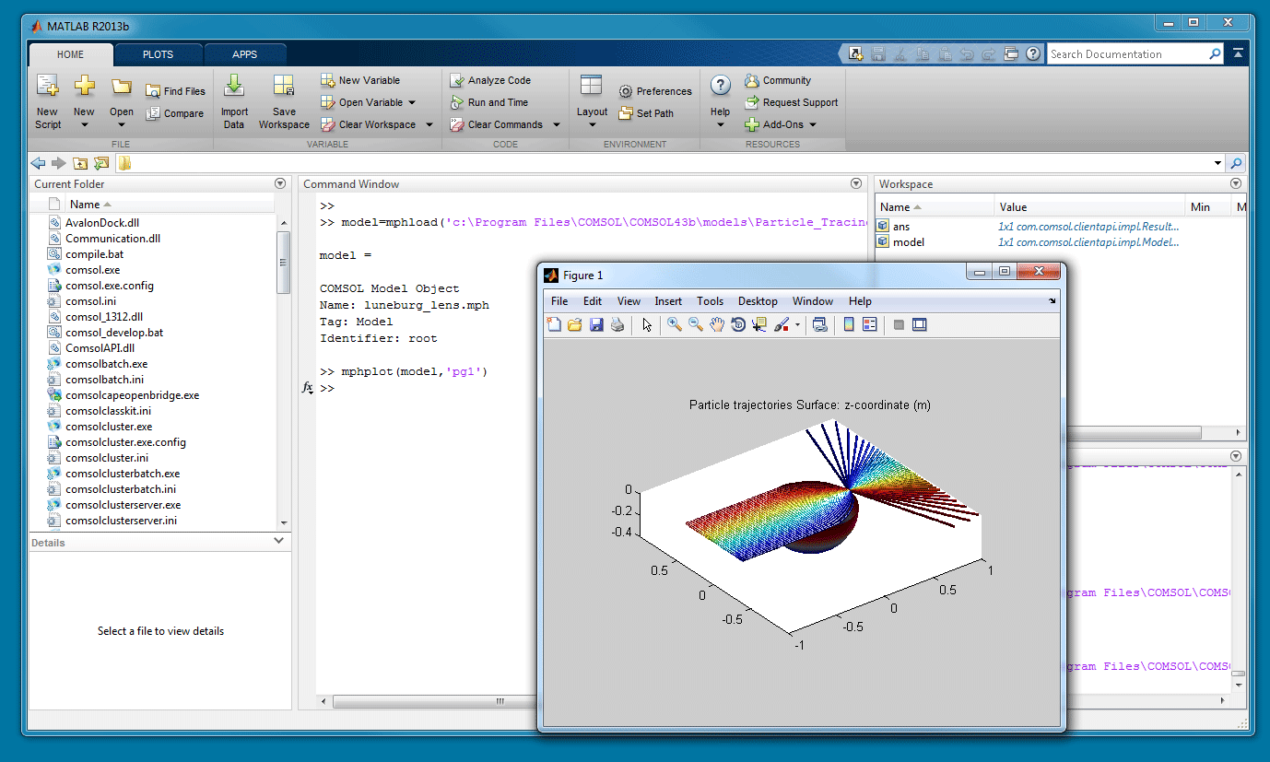This screenshot has height=762, width=1270.
Task: Toggle the Insert Colorbar button in the figure
Action: (849, 324)
